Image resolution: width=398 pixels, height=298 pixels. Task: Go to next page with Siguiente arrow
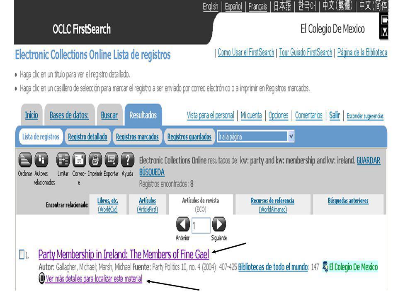(219, 224)
